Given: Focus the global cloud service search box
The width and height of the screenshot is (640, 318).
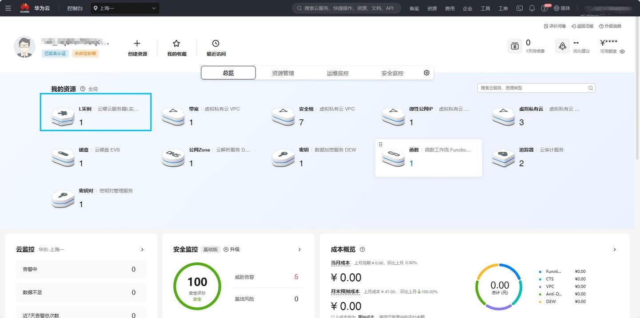Looking at the screenshot, I should point(347,8).
